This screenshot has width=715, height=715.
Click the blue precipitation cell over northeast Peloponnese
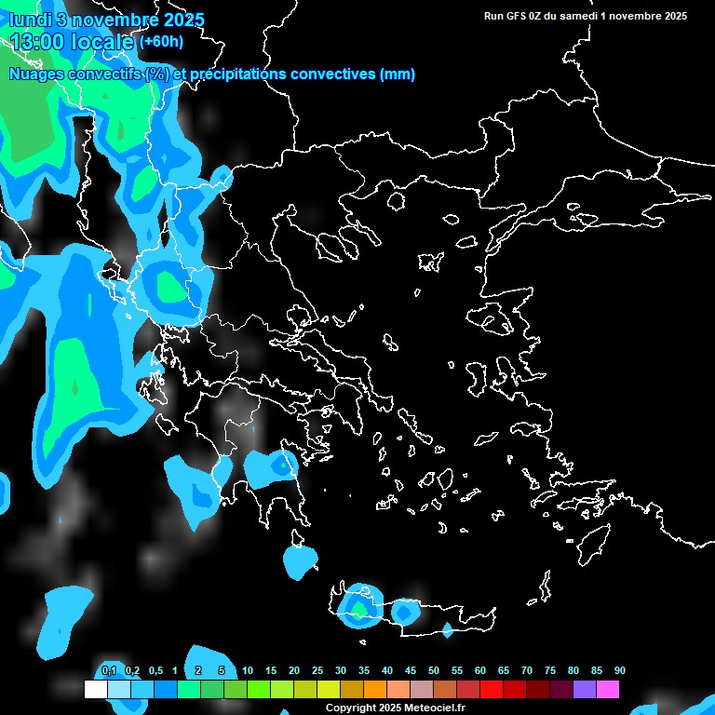click(x=281, y=464)
